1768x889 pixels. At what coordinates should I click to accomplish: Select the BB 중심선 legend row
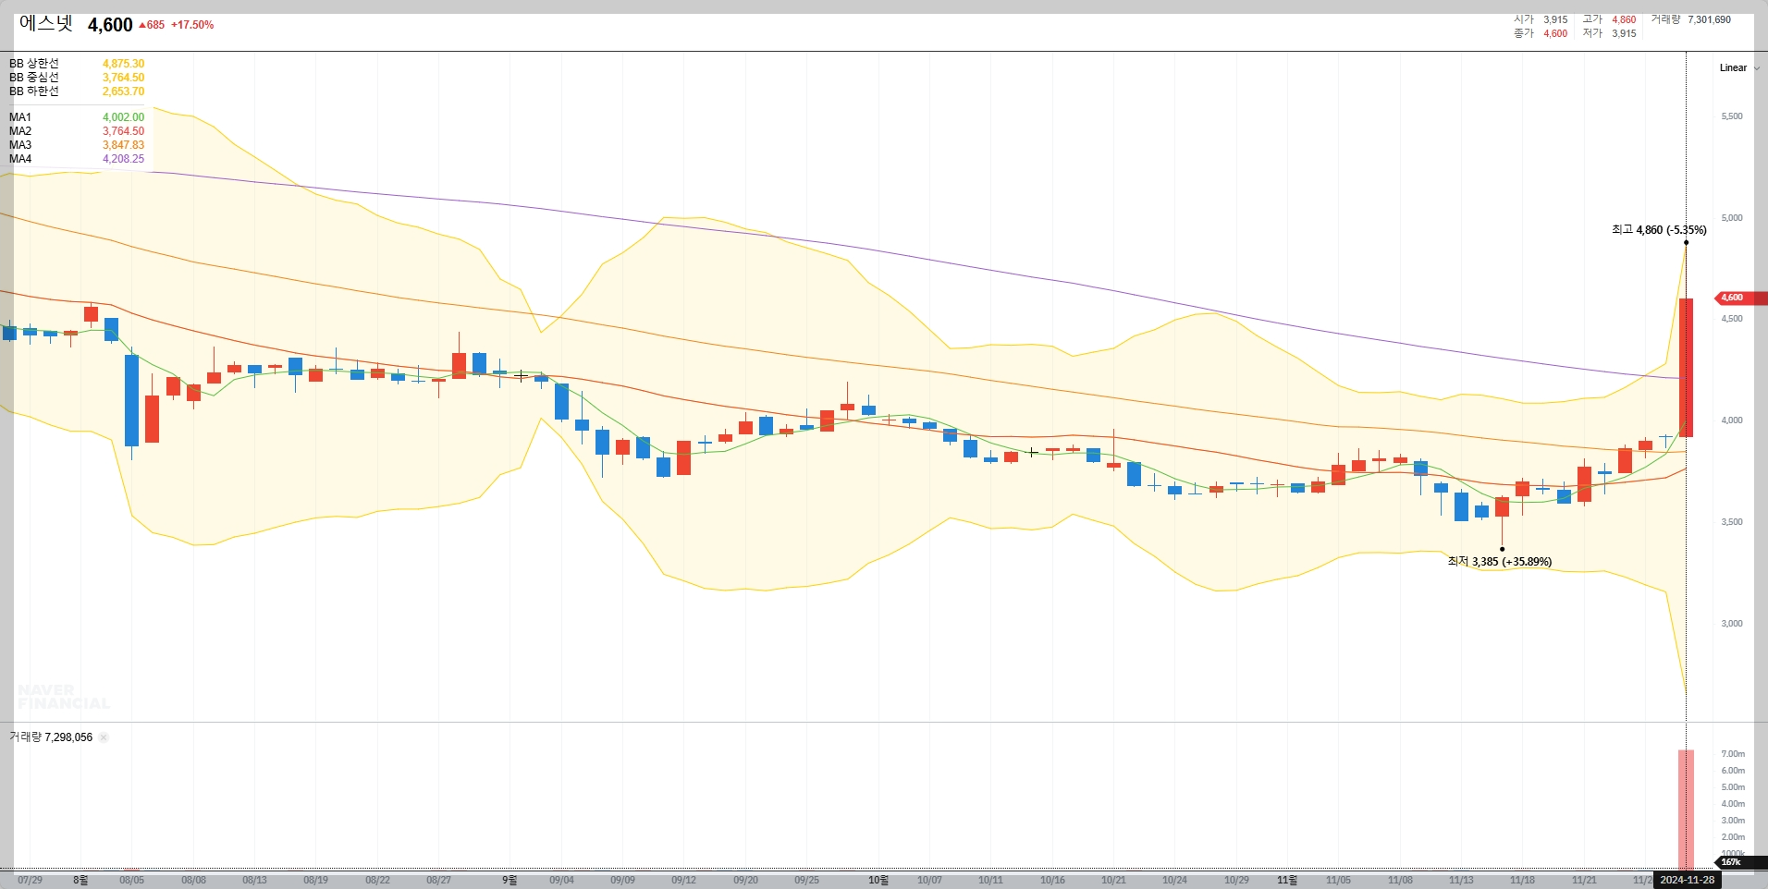pyautogui.click(x=77, y=78)
